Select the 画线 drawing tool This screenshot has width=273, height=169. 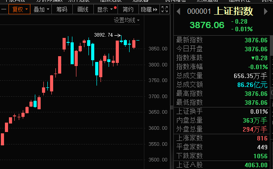click(83, 9)
